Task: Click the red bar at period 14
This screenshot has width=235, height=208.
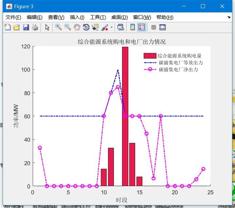Action: click(x=132, y=165)
